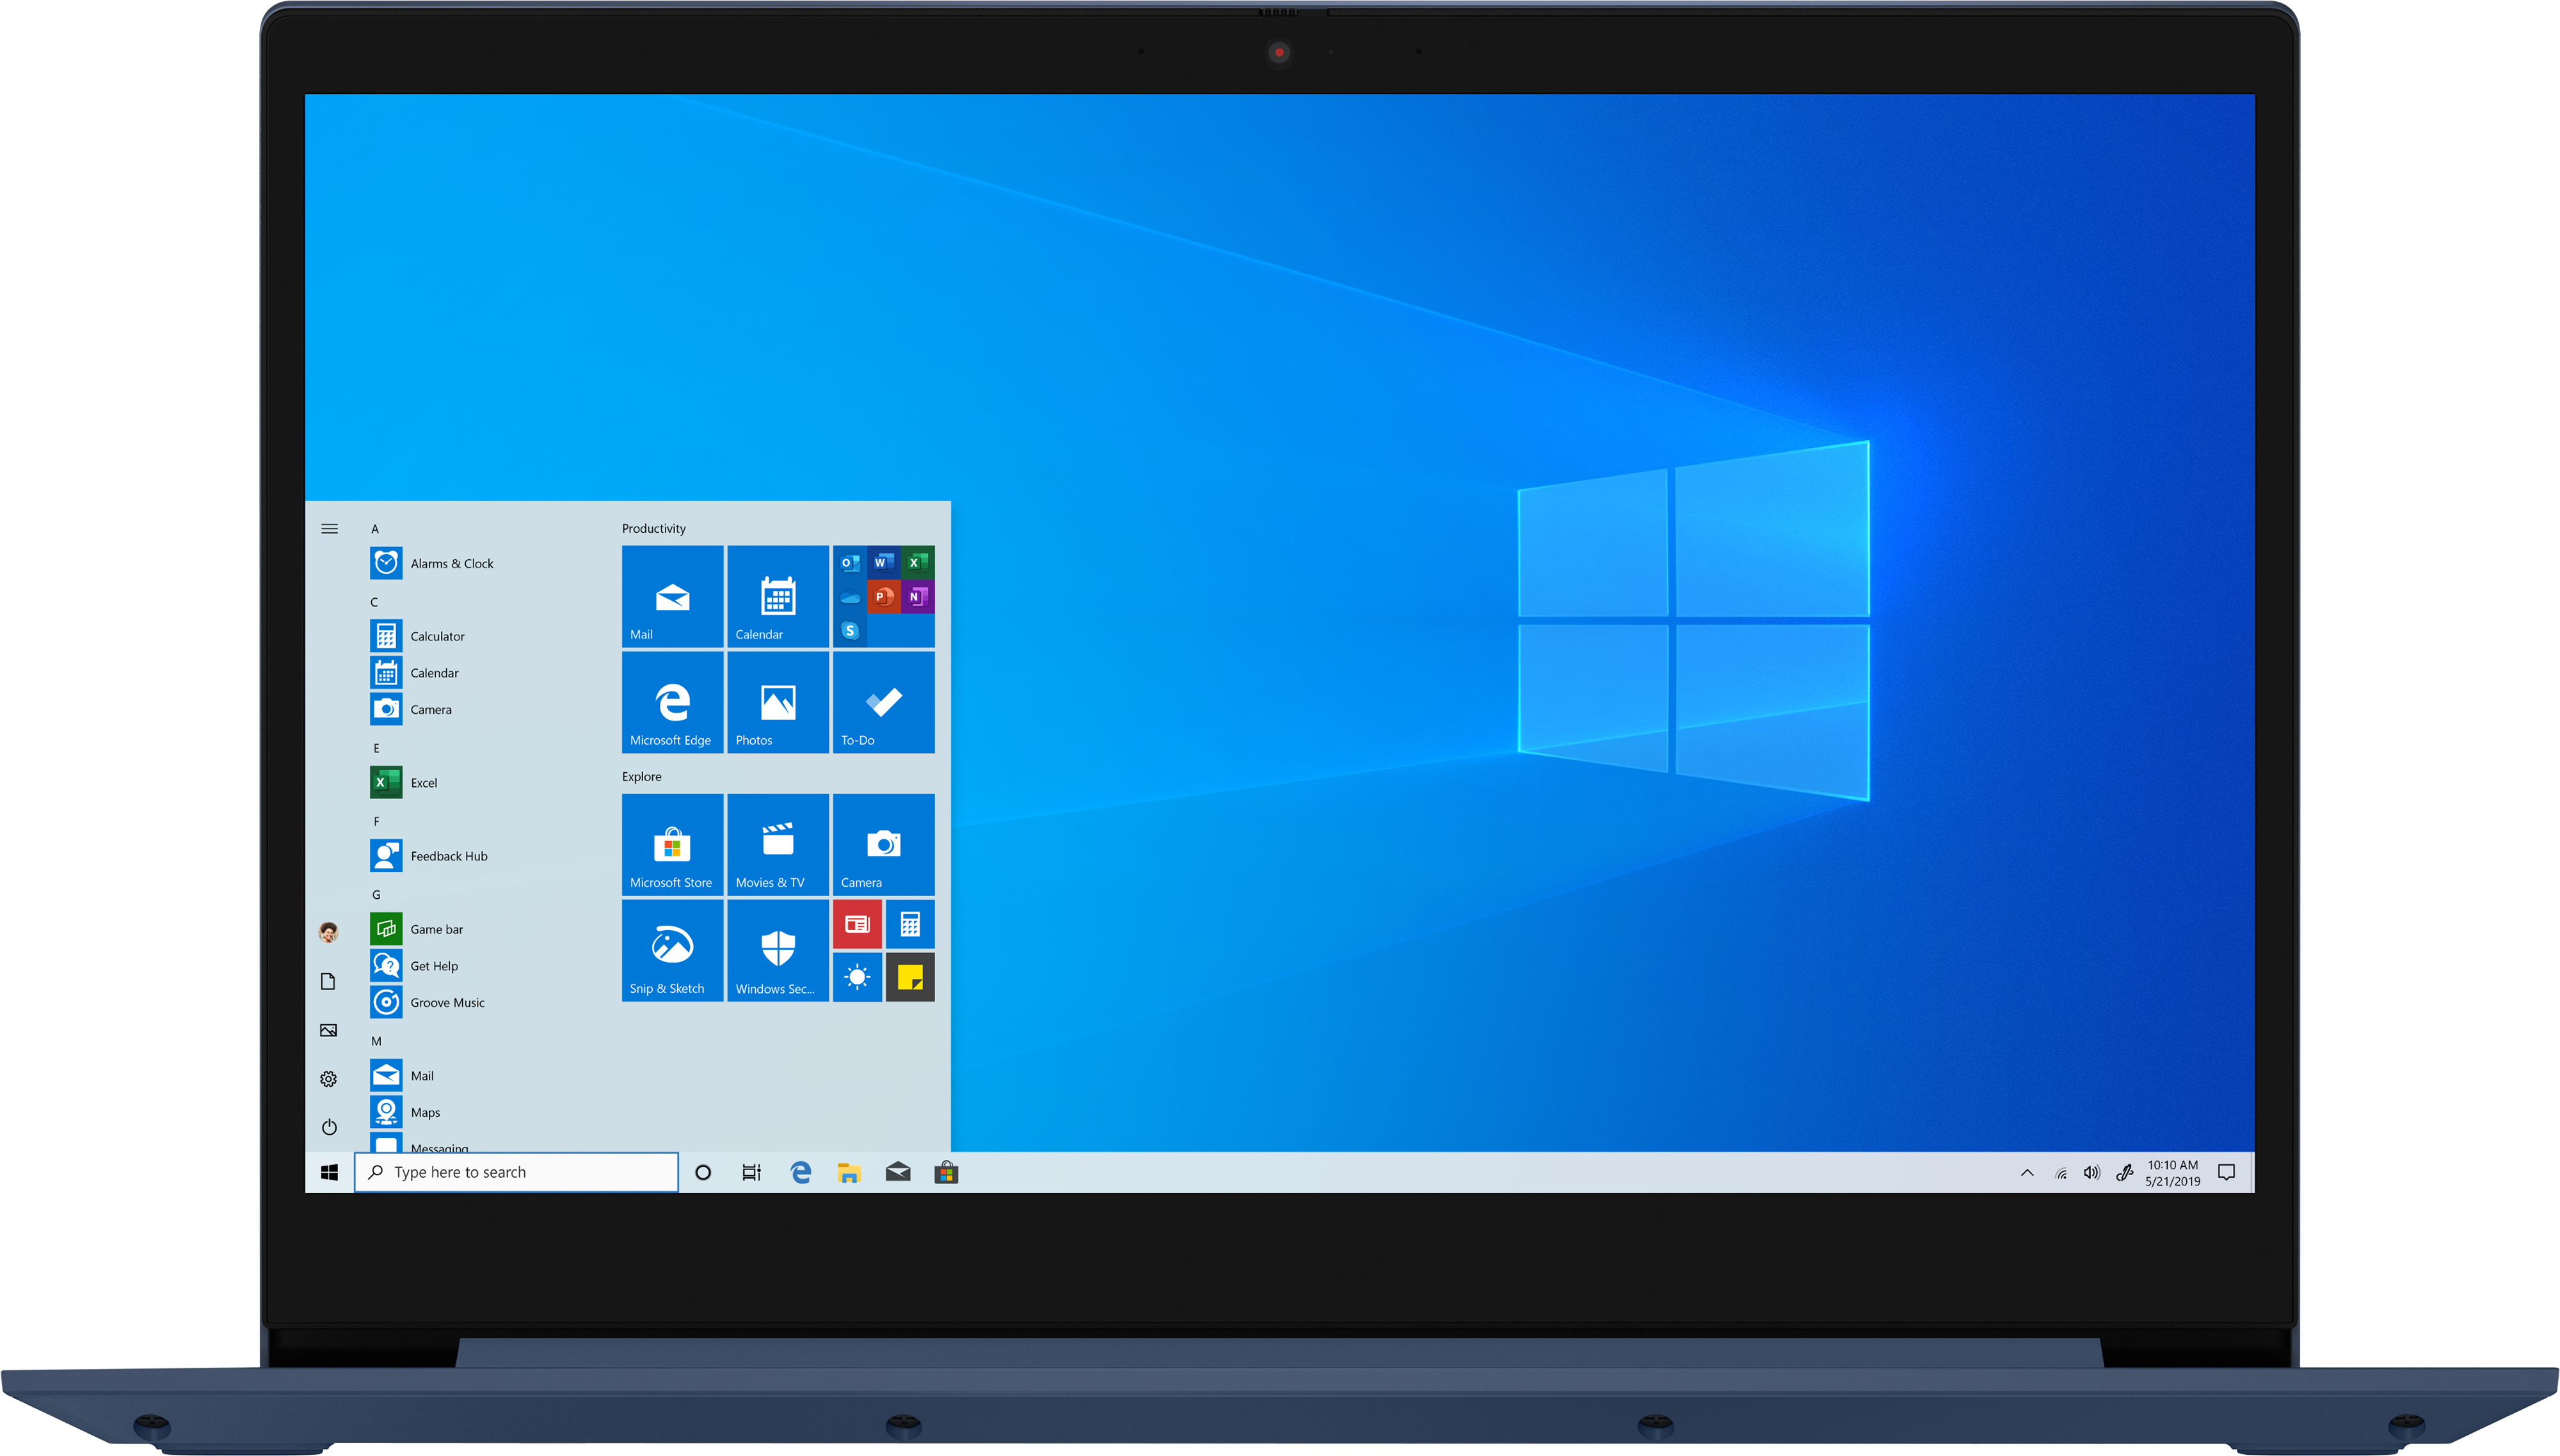Open the Wi-Fi network tray icon
The height and width of the screenshot is (1456, 2560).
(2061, 1173)
